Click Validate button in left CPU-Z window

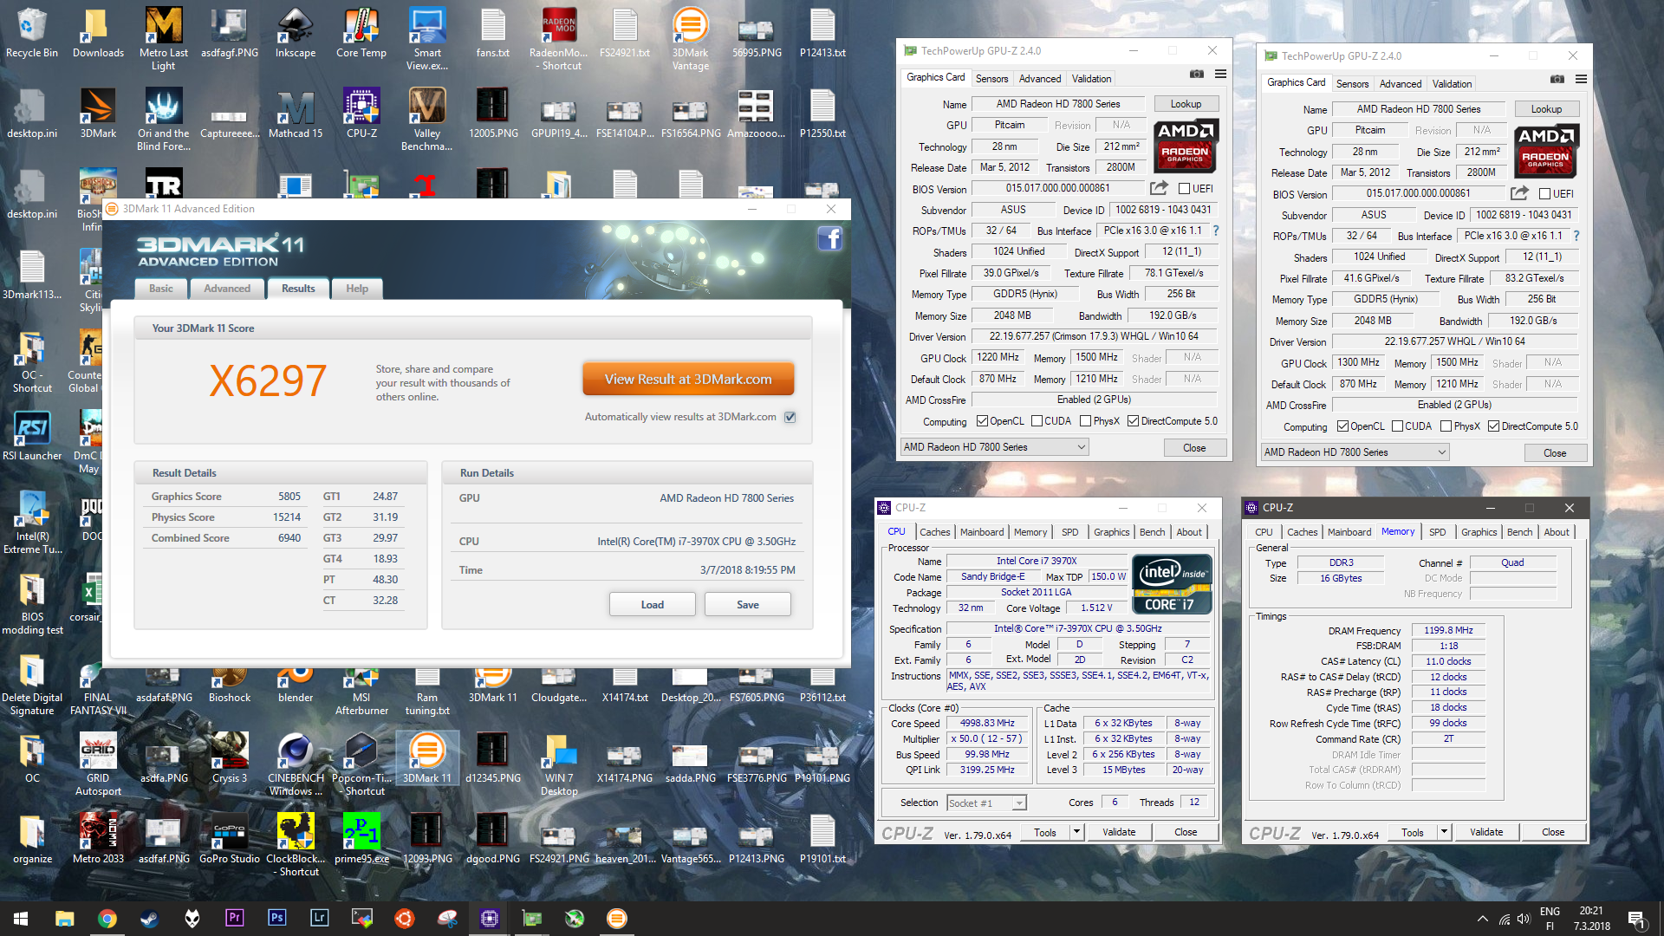(x=1119, y=832)
